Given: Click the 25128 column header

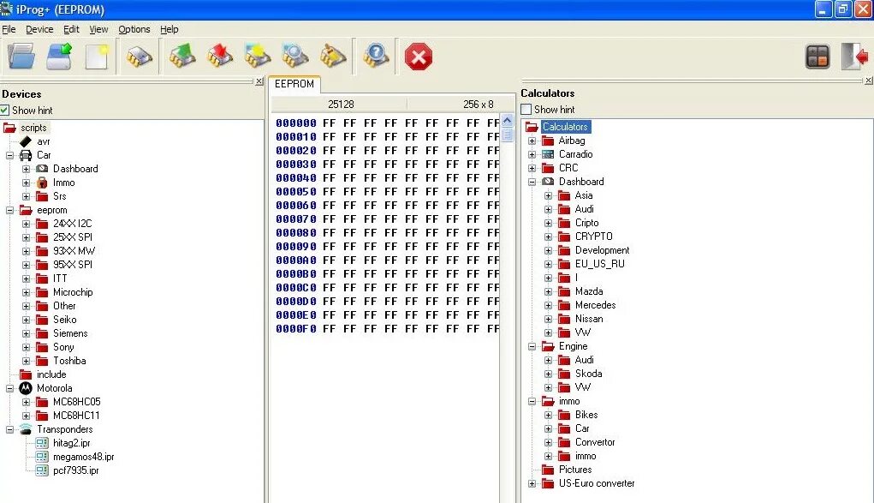Looking at the screenshot, I should tap(341, 105).
